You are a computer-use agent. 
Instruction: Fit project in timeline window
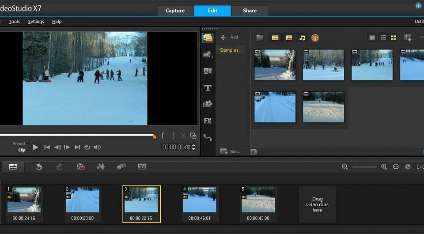[x=396, y=167]
